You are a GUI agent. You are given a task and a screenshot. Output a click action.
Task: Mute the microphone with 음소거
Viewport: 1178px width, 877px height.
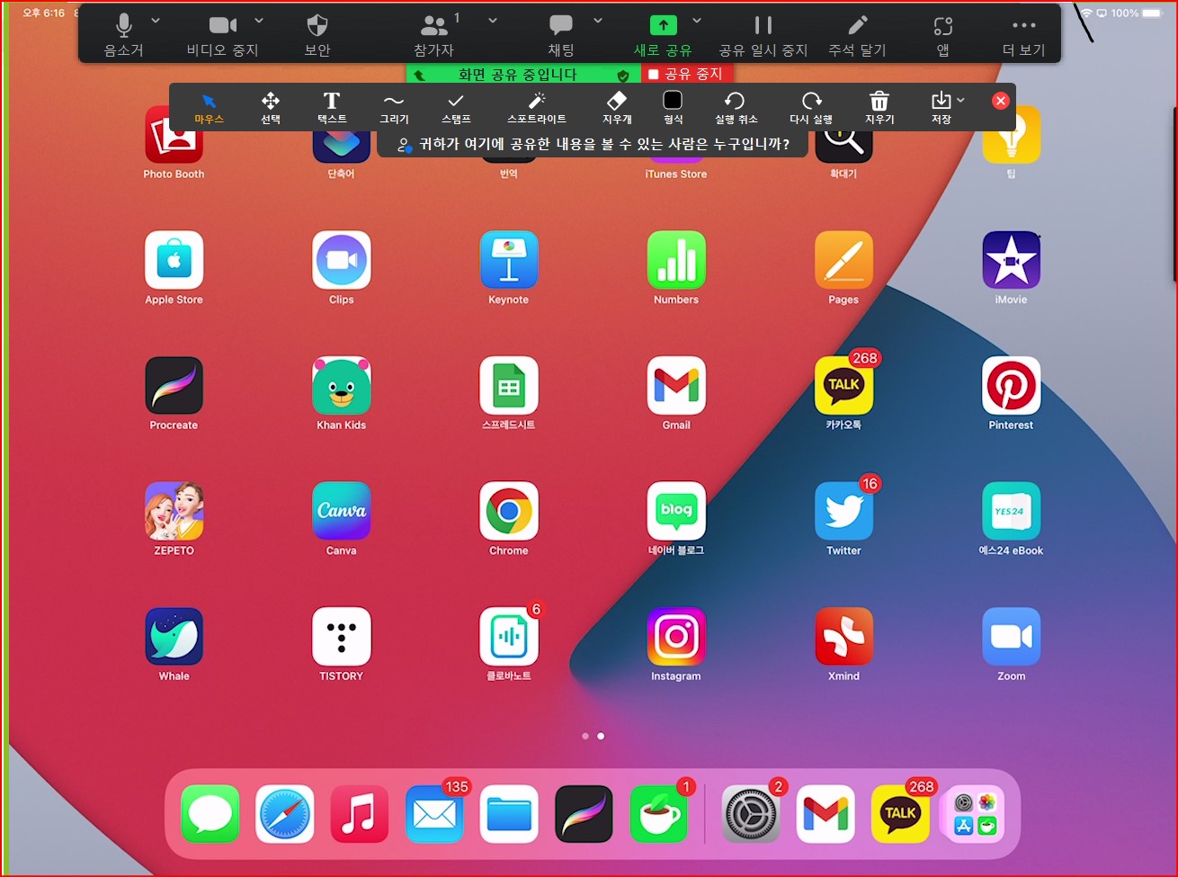point(124,35)
